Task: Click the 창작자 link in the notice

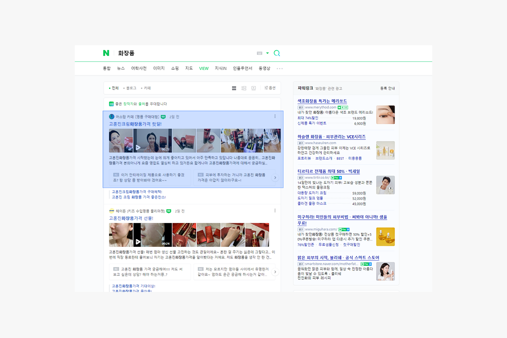Action: (x=128, y=104)
